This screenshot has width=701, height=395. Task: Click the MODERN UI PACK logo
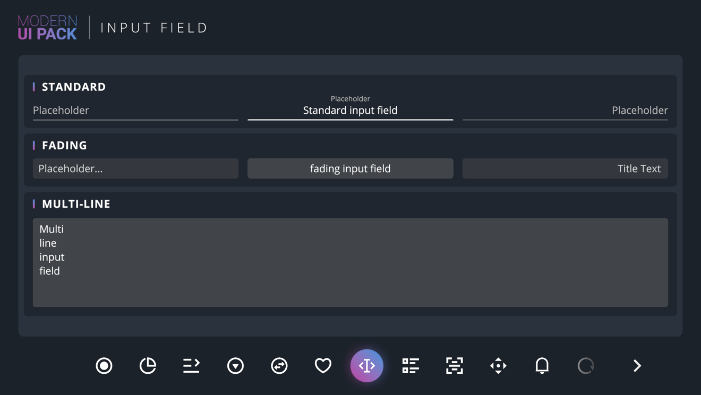point(47,27)
